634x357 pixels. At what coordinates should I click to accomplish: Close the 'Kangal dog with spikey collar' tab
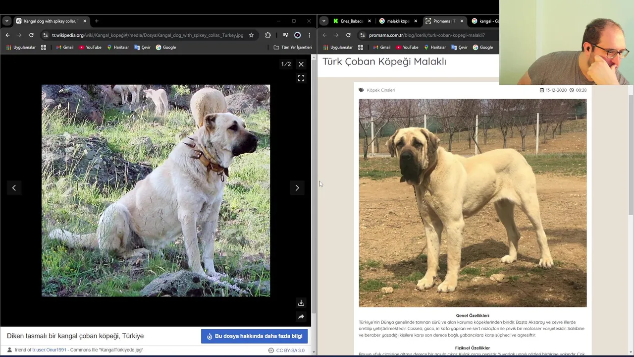[85, 21]
